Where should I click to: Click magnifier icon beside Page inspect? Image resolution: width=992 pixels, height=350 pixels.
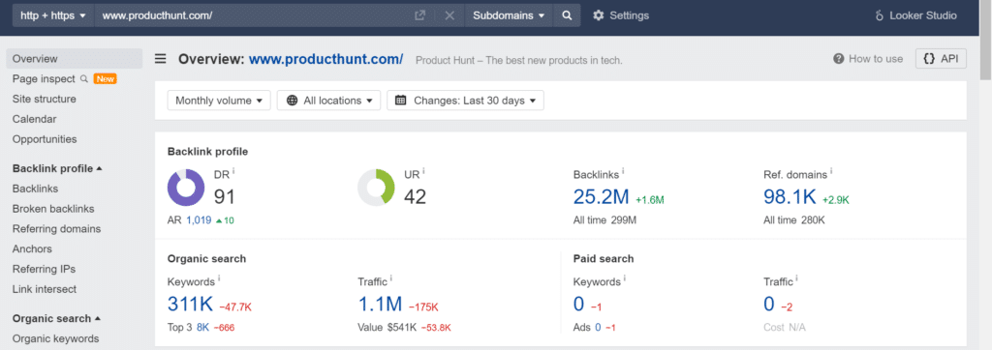pyautogui.click(x=83, y=79)
